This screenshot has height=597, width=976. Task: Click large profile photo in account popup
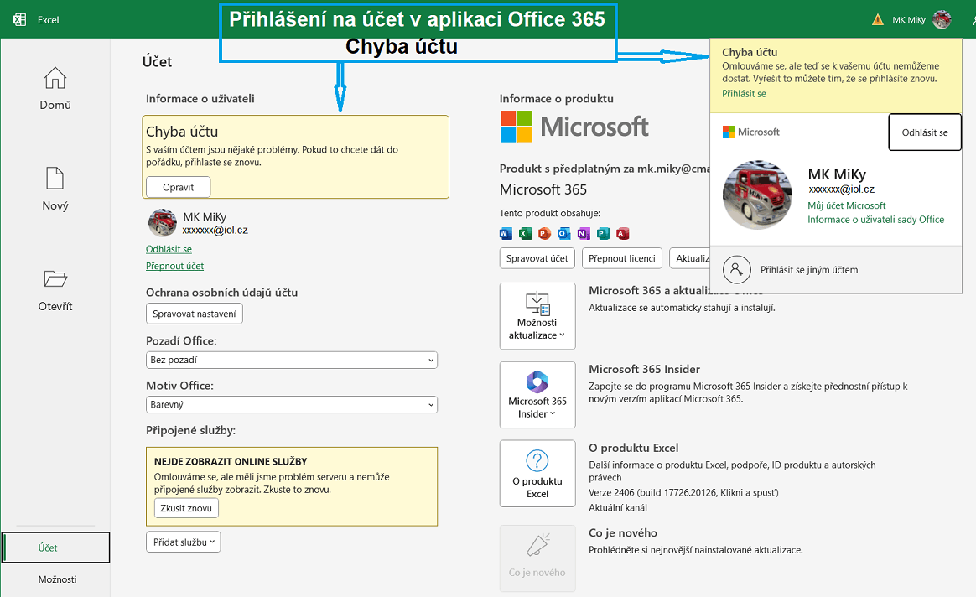757,195
